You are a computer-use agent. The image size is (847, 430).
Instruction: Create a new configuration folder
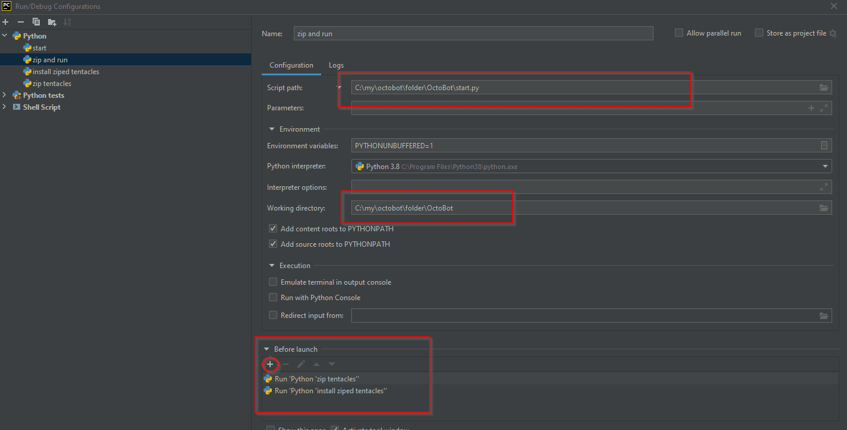(52, 22)
